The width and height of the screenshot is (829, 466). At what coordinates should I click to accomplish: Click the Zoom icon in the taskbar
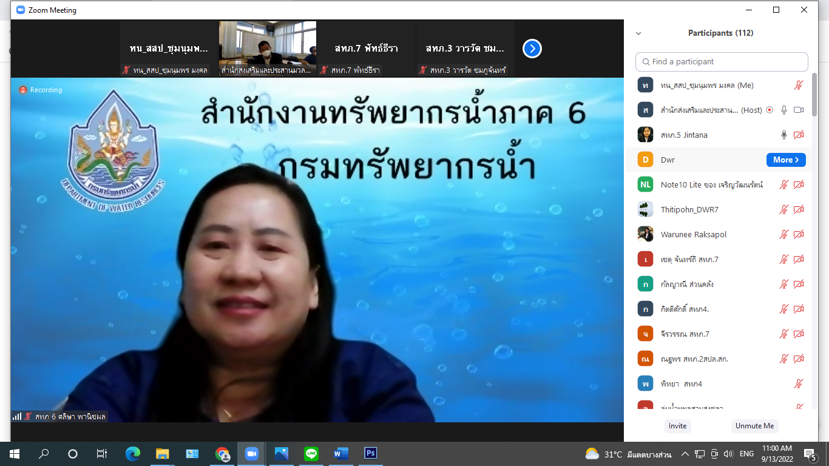coord(251,453)
